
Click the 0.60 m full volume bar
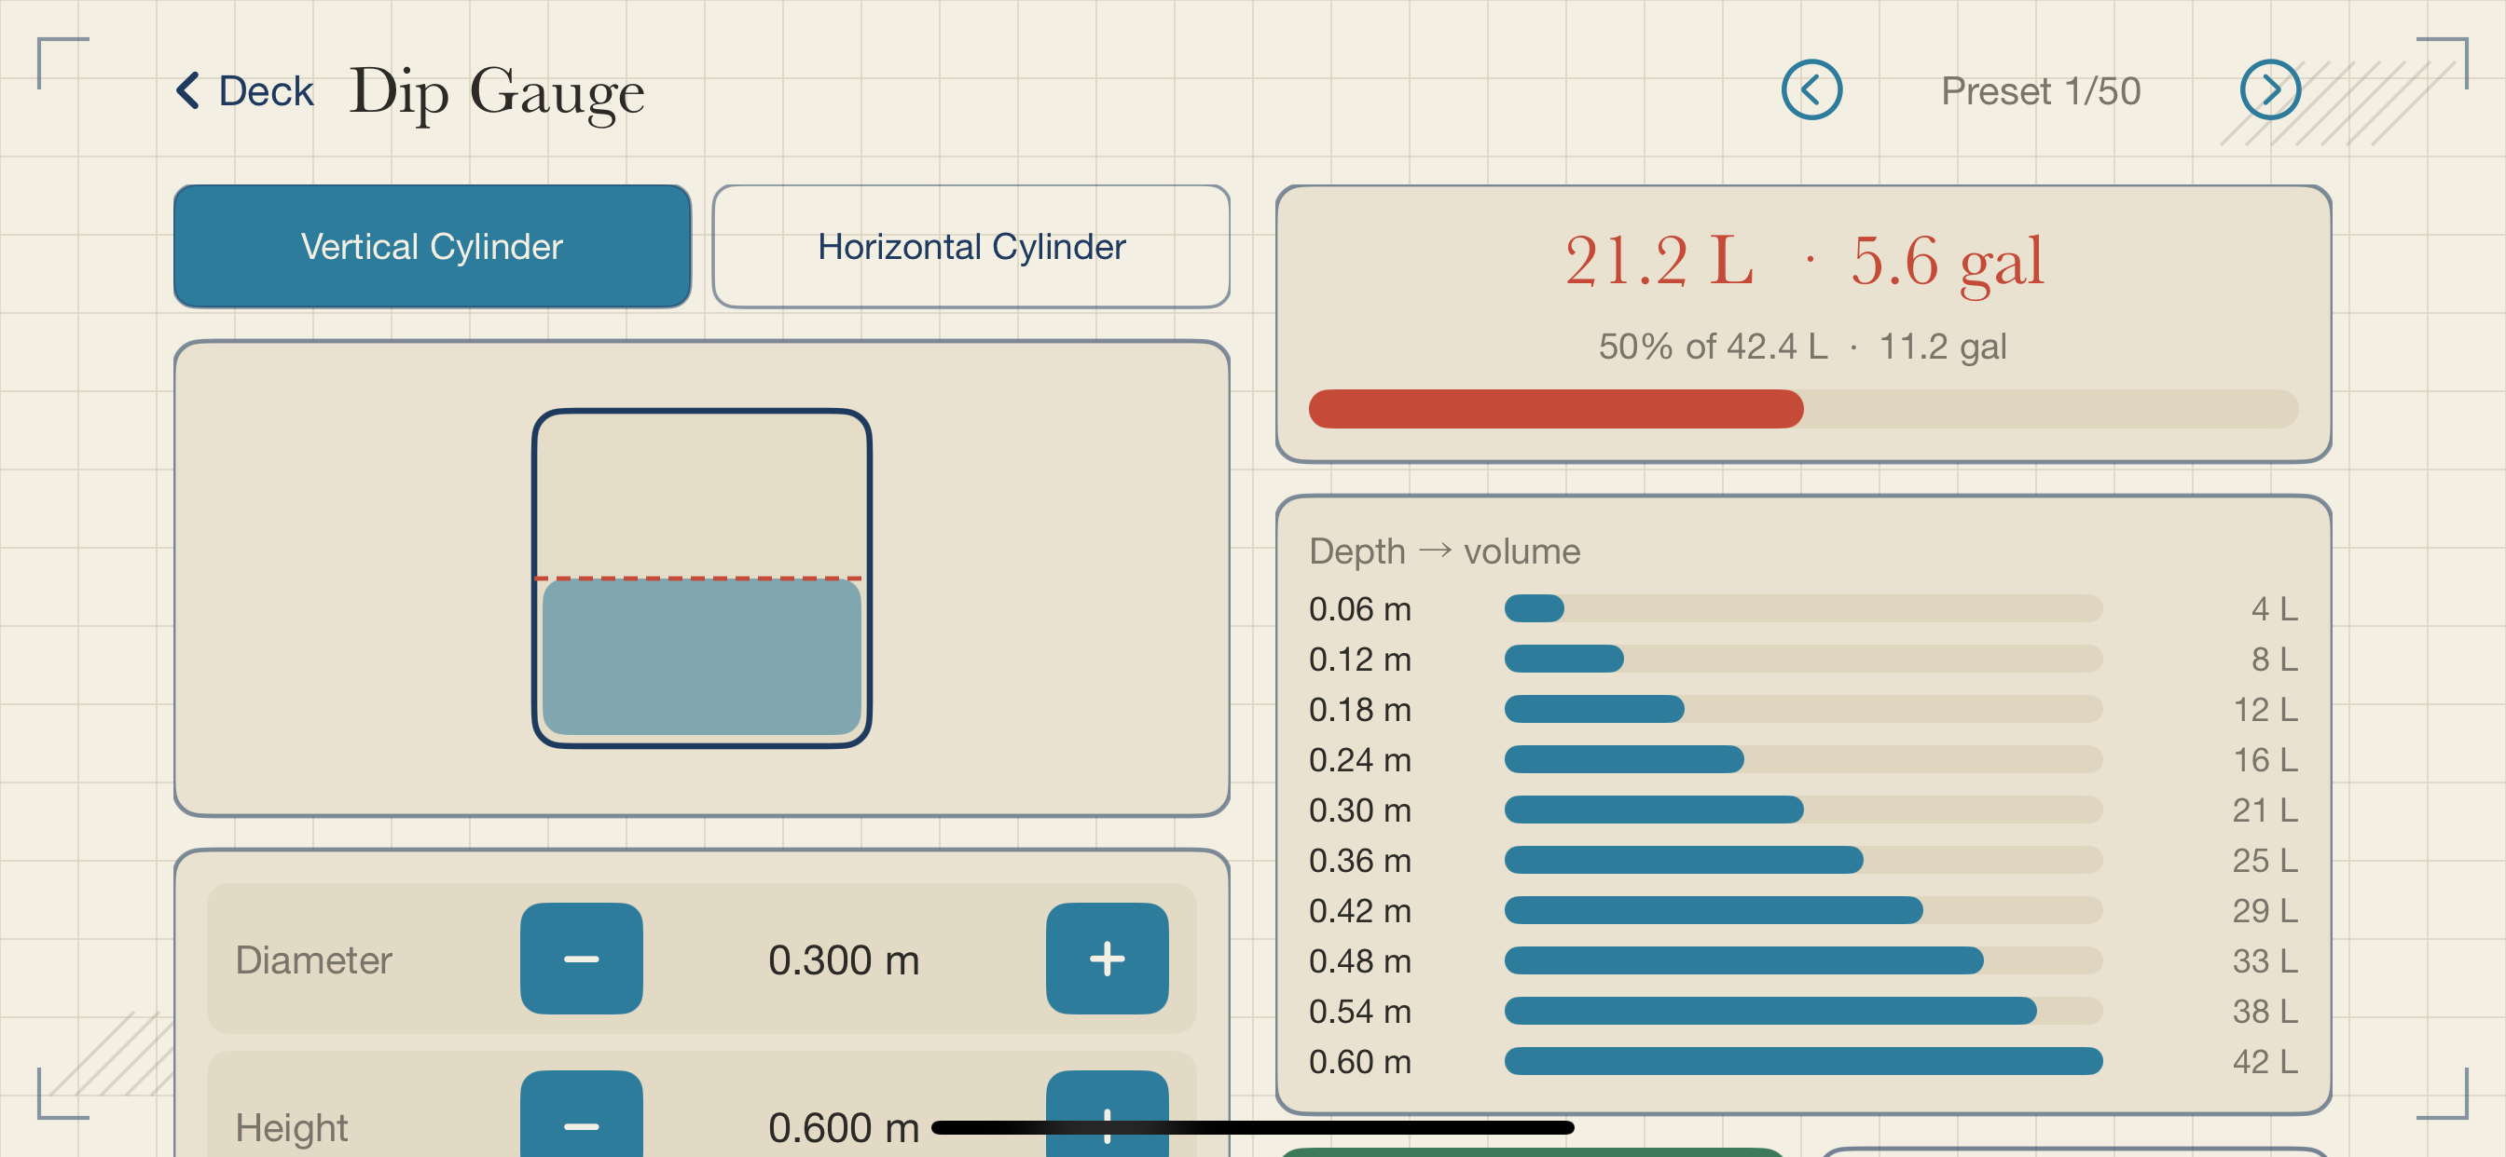pos(1803,1062)
